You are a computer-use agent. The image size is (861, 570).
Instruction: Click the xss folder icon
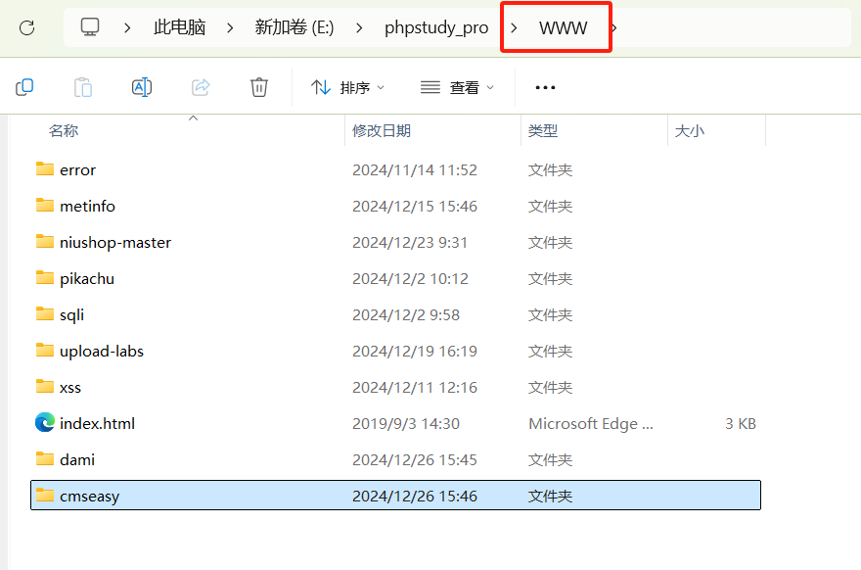point(45,387)
